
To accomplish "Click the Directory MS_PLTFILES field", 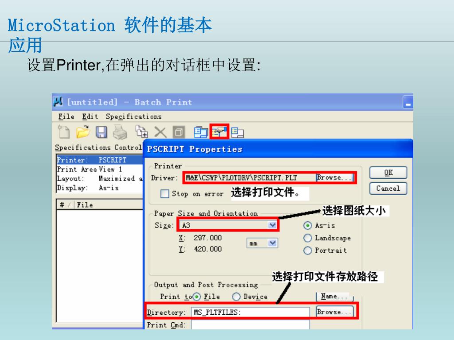I will pyautogui.click(x=250, y=312).
